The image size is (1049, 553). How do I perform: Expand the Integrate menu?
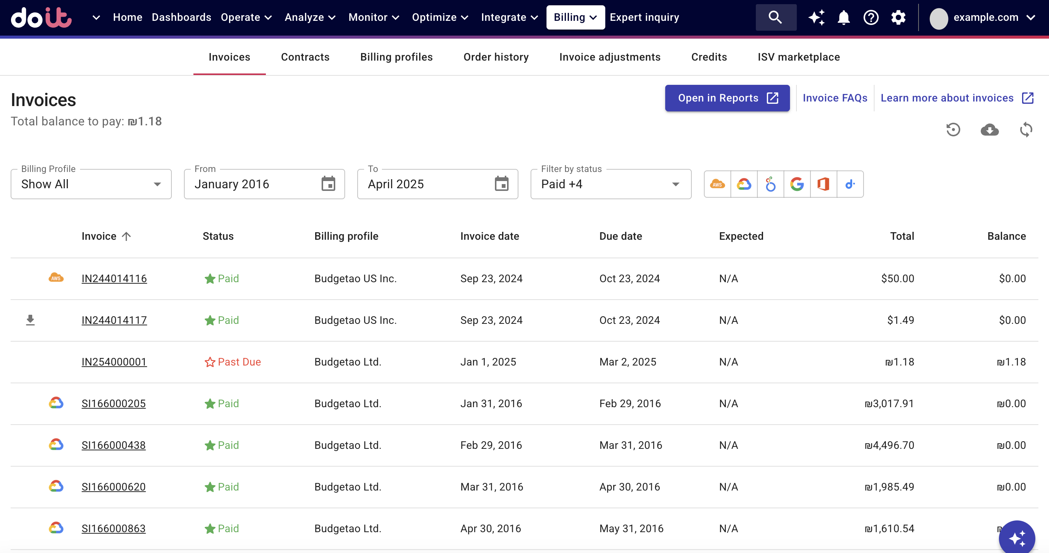509,17
